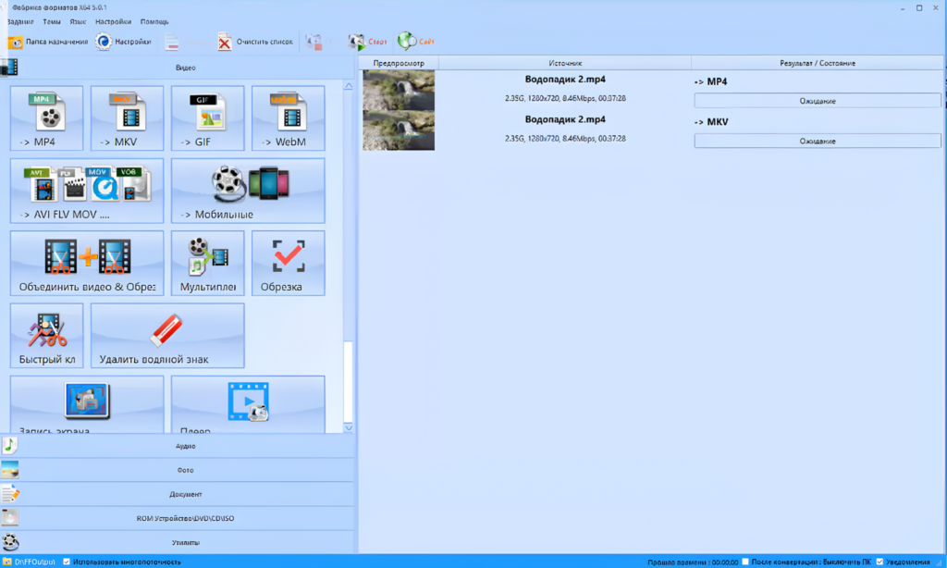Choose the -> MP4 conversion tile
Screen dimensions: 947x568
tap(46, 117)
